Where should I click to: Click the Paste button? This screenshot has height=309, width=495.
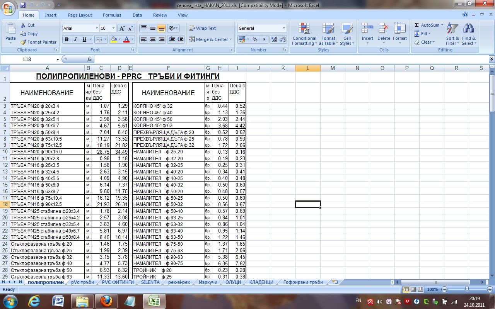point(11,32)
